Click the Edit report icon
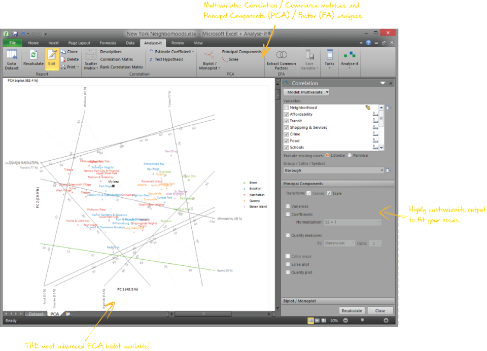The width and height of the screenshot is (487, 351). [x=52, y=58]
